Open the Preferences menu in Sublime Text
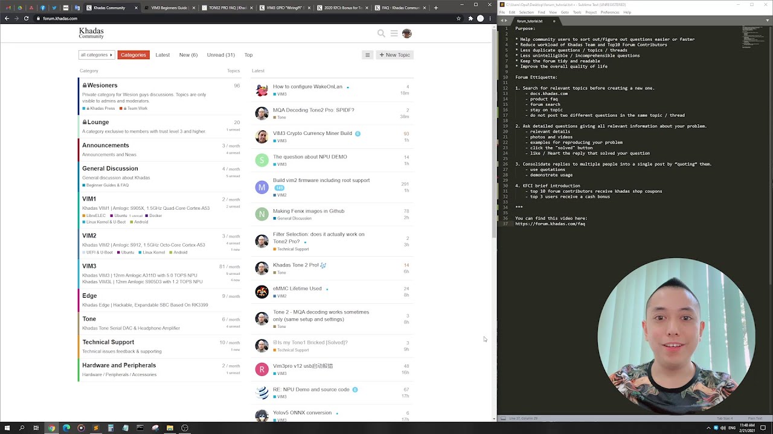Screen dimensions: 773x434 click(610, 12)
